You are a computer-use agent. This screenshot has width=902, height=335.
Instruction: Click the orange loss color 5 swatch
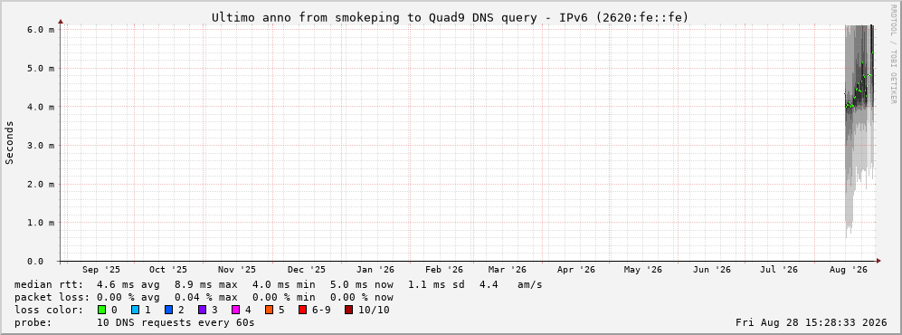[269, 310]
